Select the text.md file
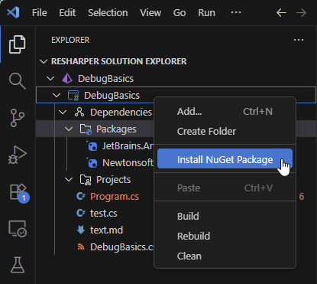The height and width of the screenshot is (284, 317). coord(106,230)
